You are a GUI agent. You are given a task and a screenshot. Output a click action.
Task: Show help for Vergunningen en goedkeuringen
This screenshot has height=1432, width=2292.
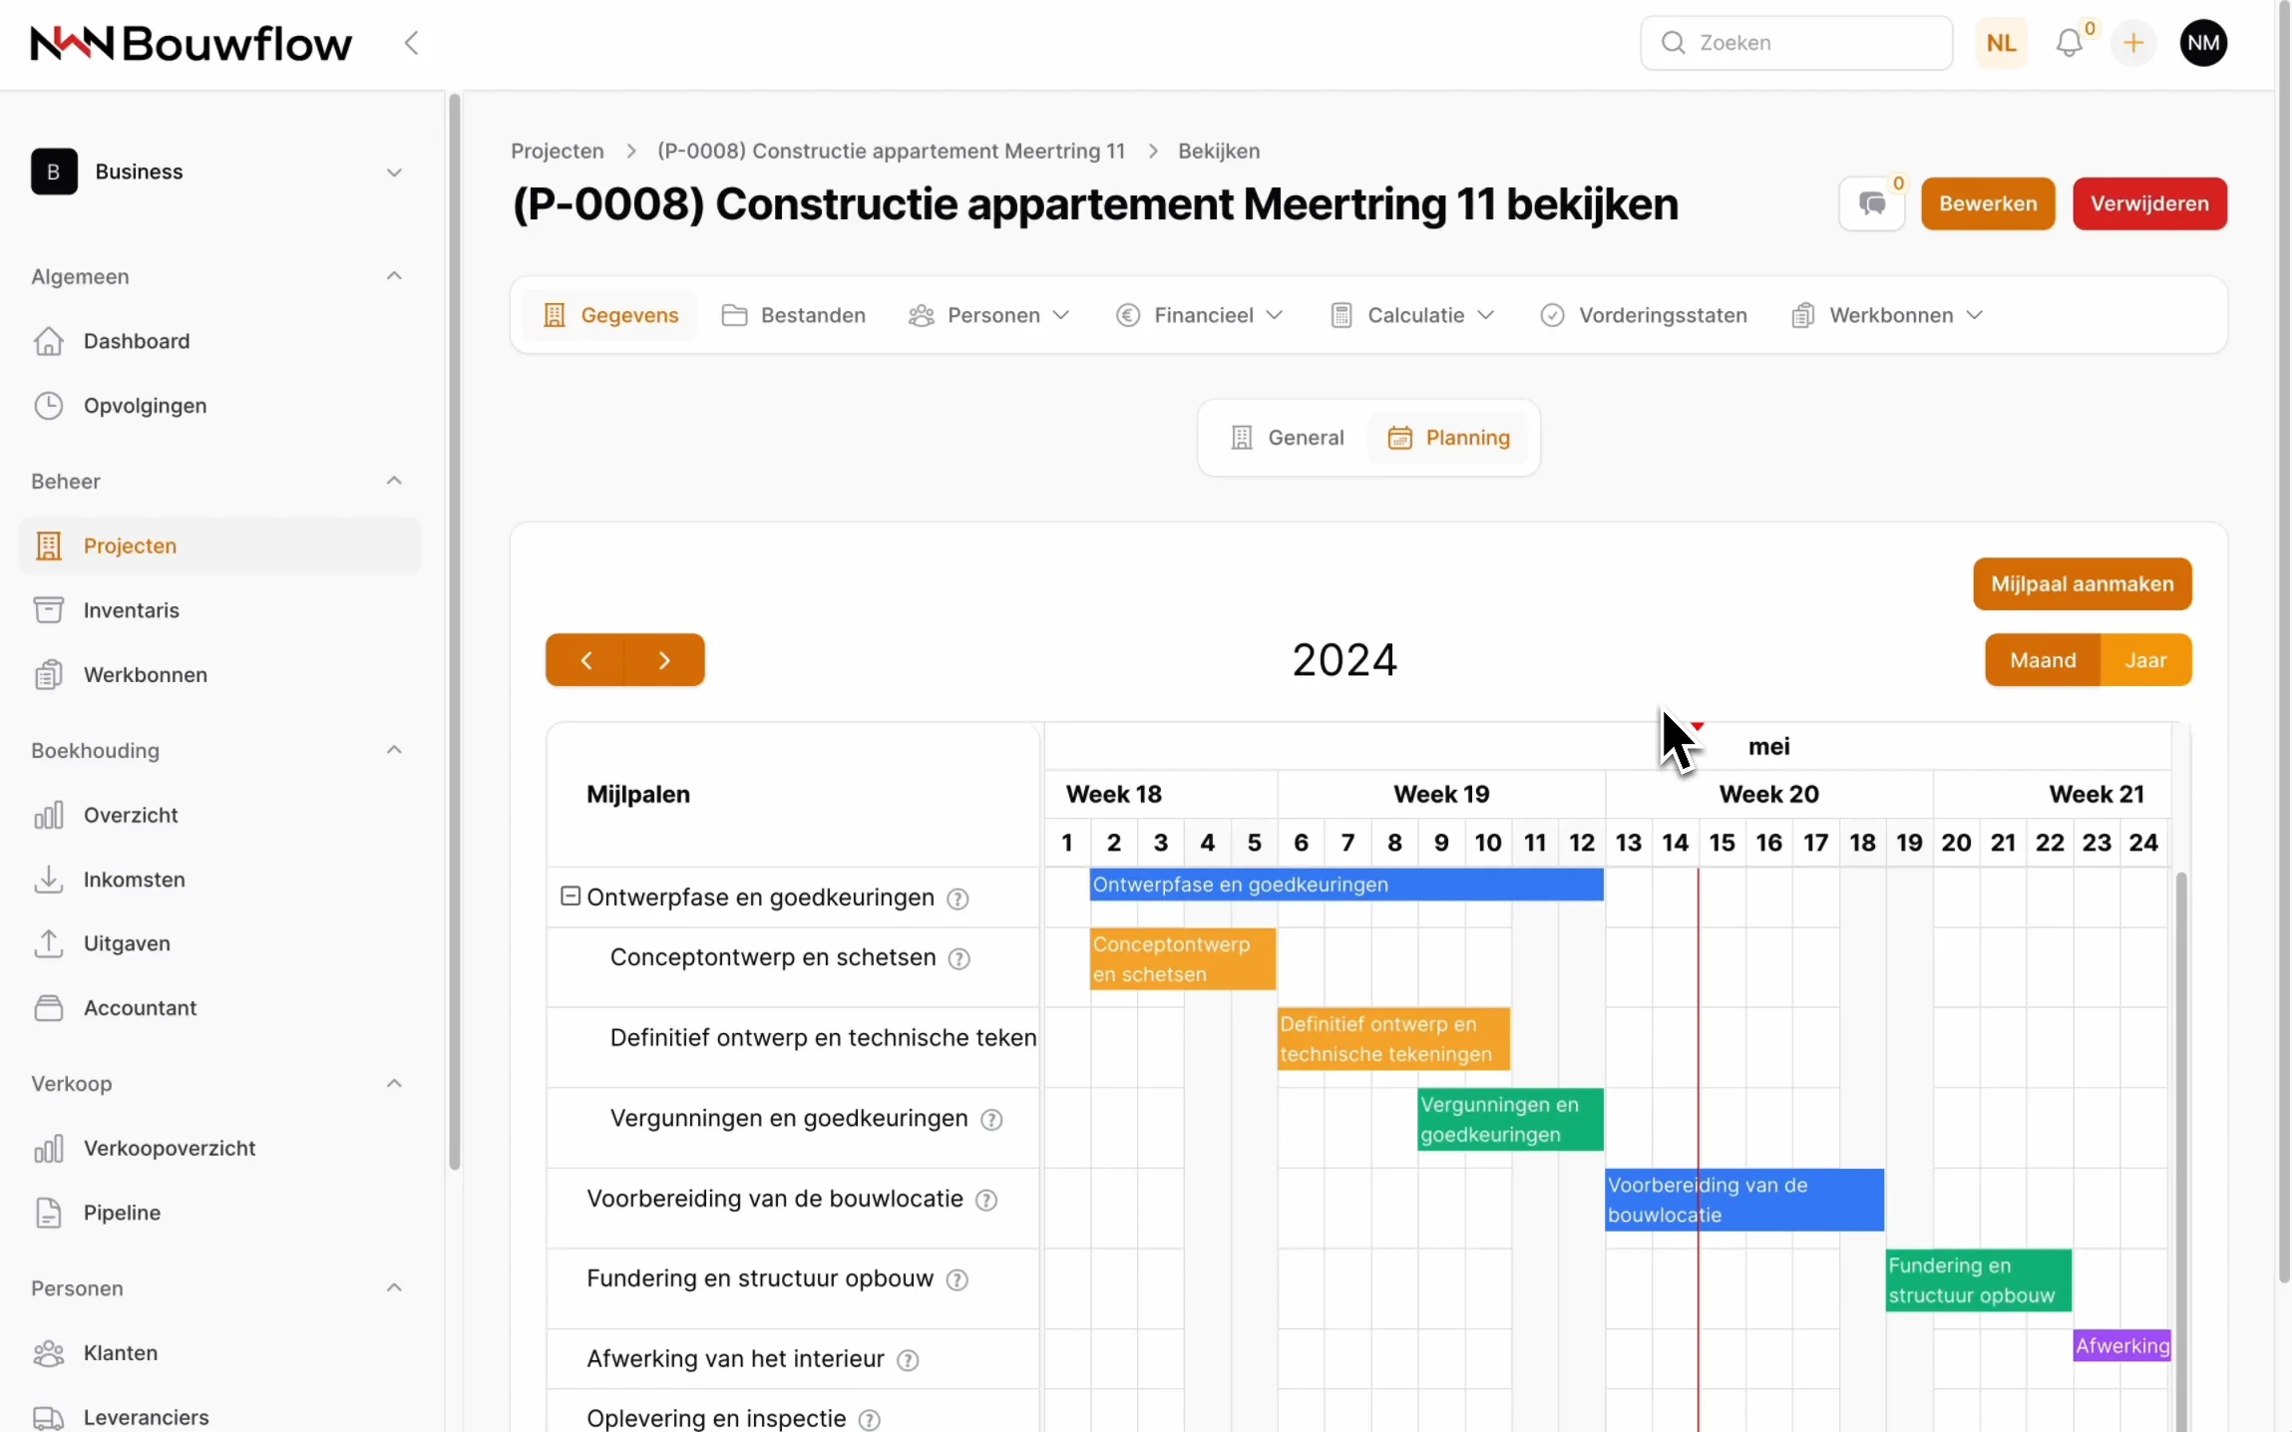point(991,1120)
